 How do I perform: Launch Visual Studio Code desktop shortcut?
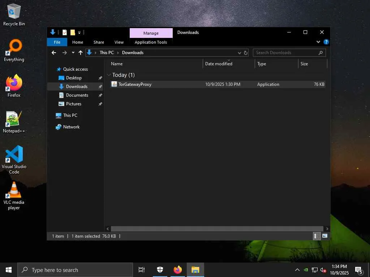(x=14, y=160)
